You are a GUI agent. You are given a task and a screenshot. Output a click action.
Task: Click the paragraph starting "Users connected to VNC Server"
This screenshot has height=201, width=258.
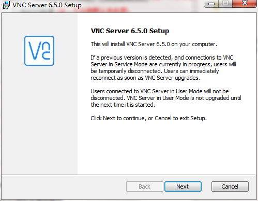point(166,98)
